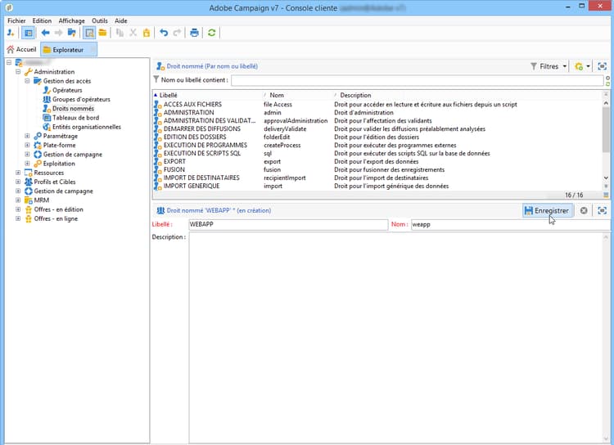
Task: Click the greyed forward arrow in toolbar
Action: coord(58,33)
